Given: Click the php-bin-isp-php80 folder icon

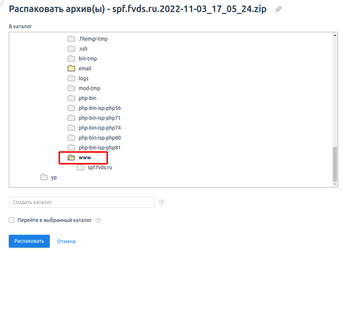Looking at the screenshot, I should coord(71,138).
